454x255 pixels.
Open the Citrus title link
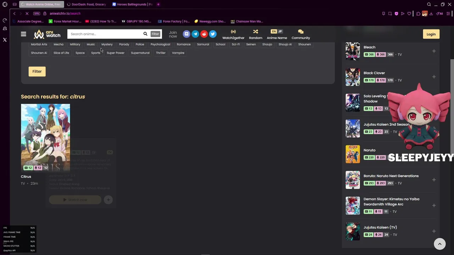coord(26,176)
